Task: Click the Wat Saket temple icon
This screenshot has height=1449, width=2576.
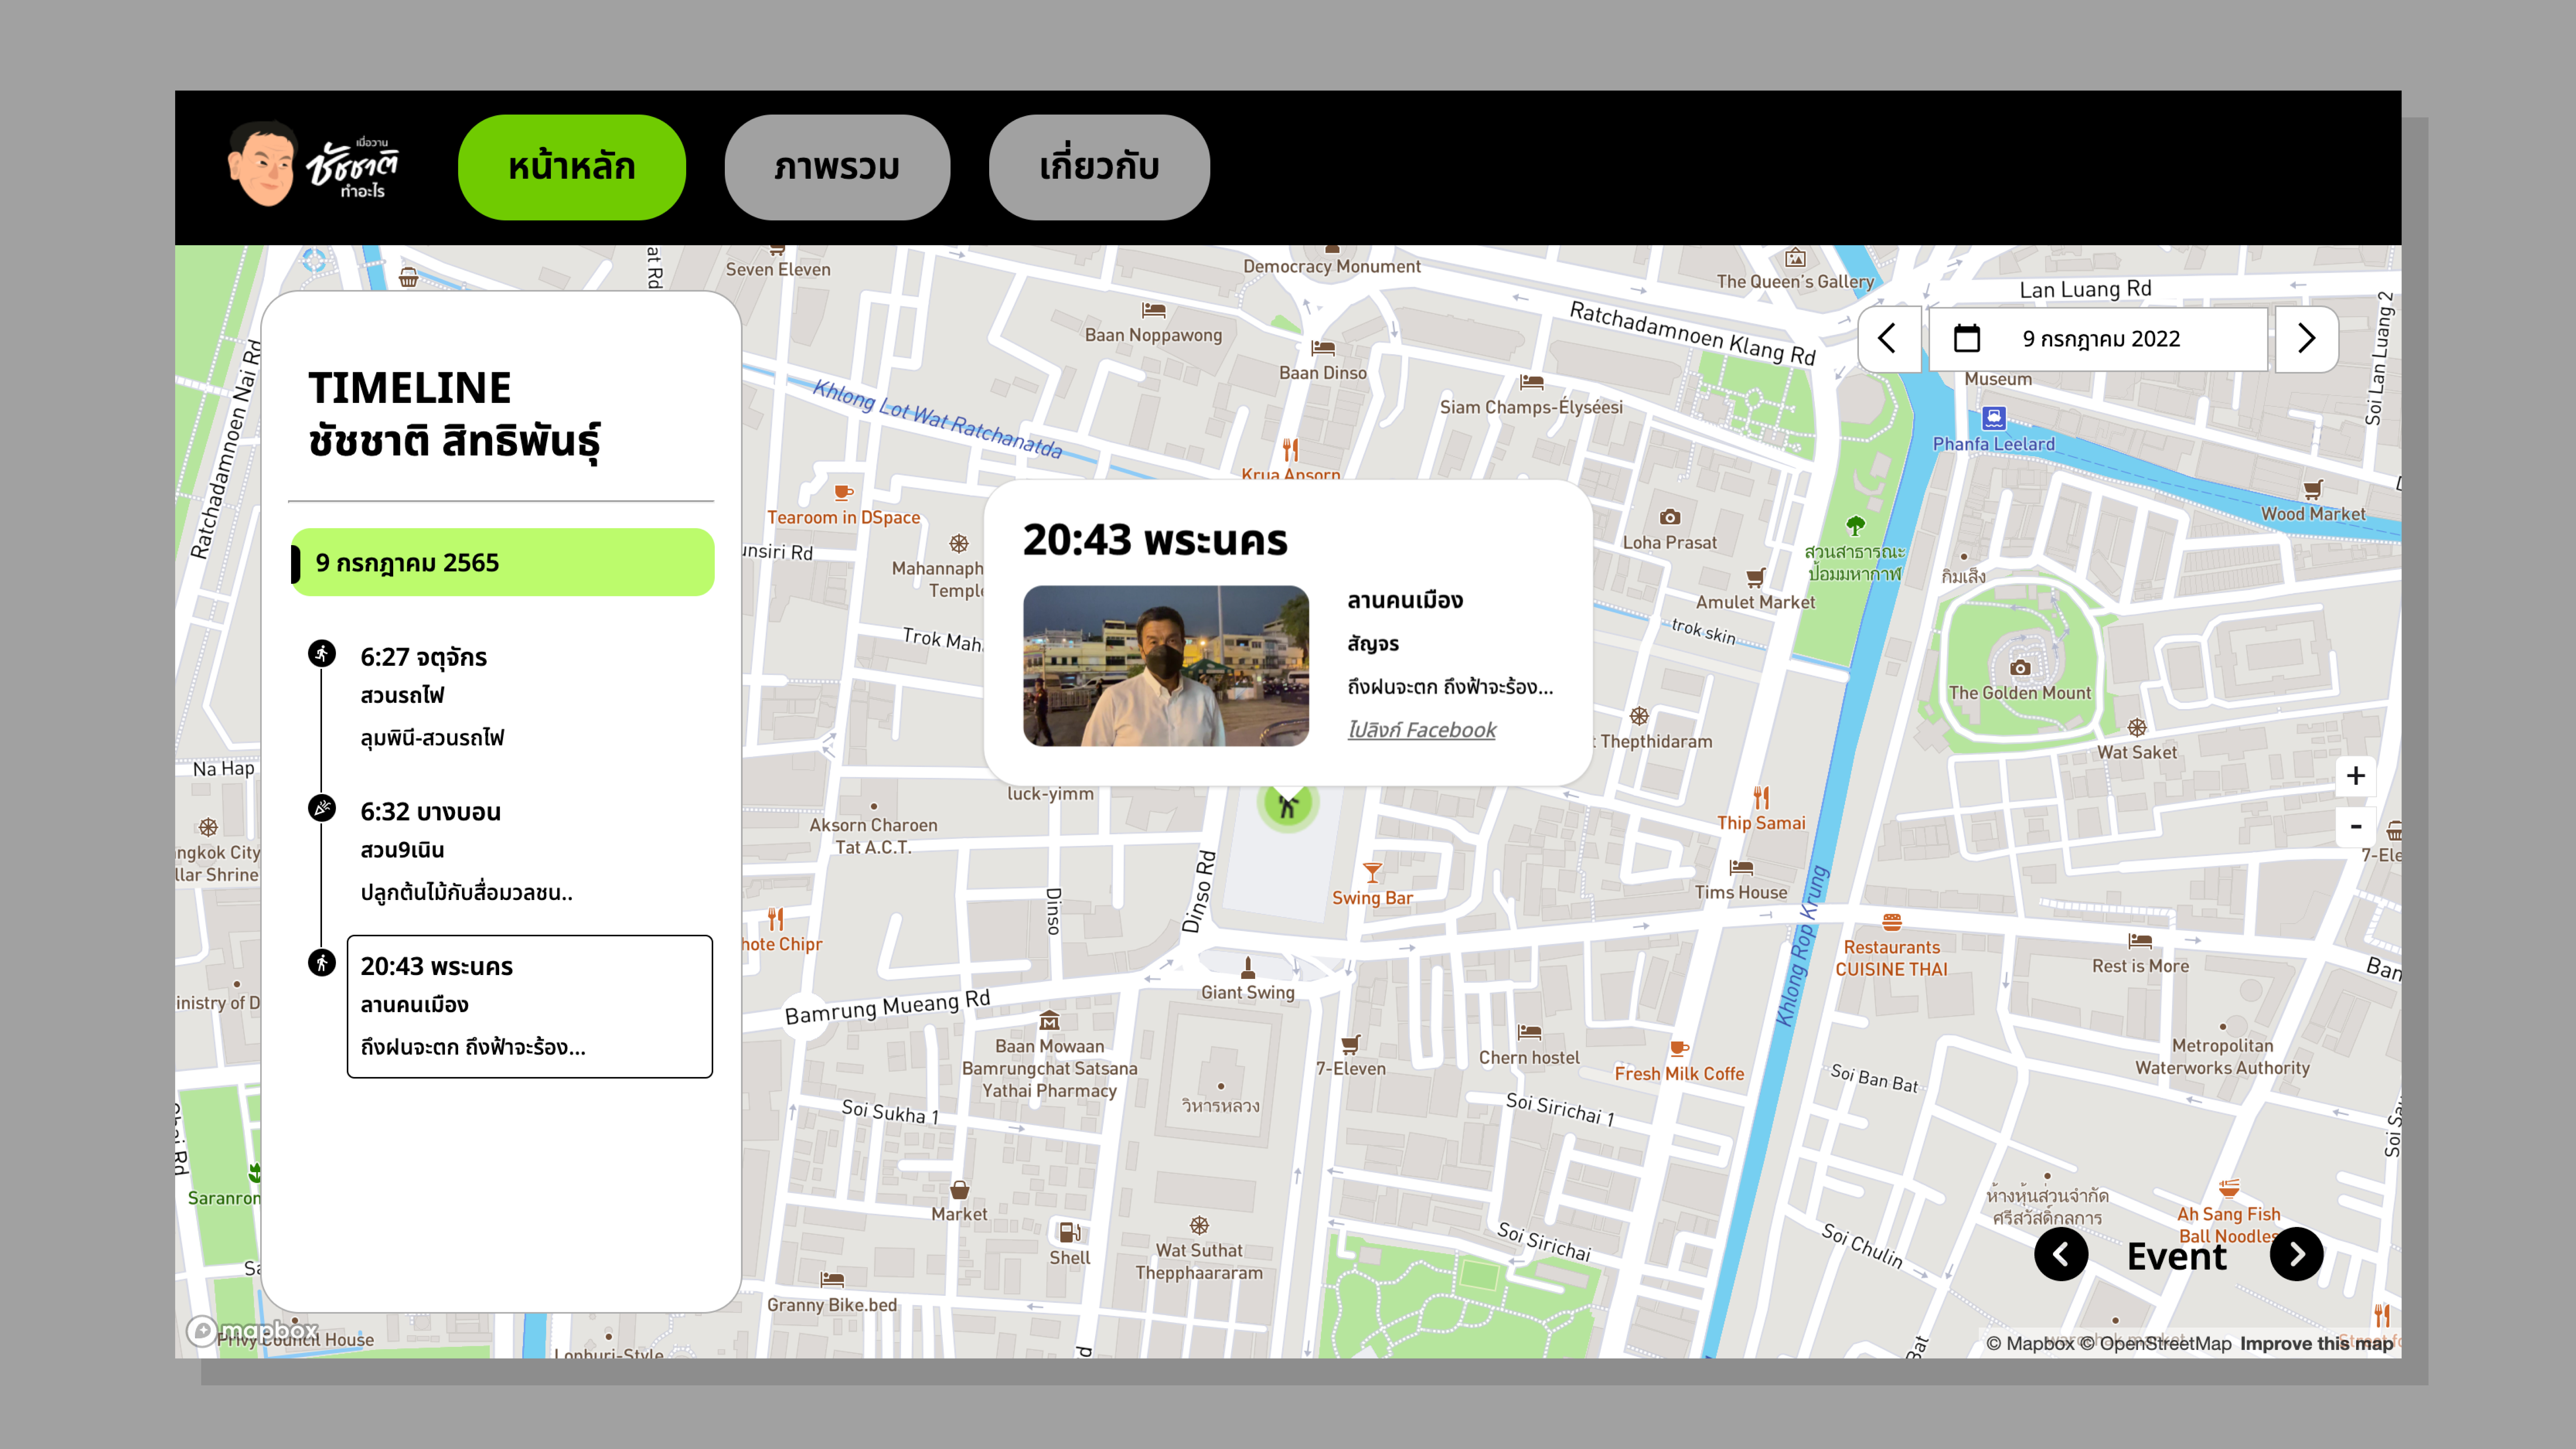Action: [x=2137, y=728]
